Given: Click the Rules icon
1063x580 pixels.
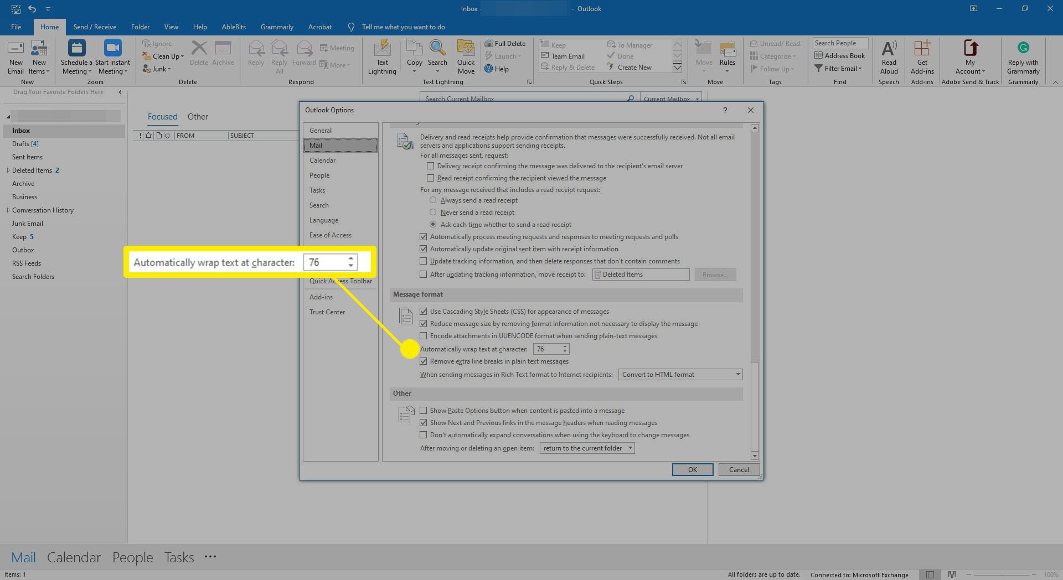Looking at the screenshot, I should (727, 49).
